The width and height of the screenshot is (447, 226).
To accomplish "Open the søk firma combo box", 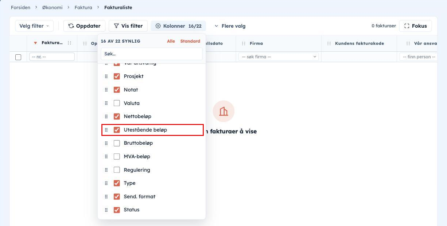I will [x=279, y=57].
